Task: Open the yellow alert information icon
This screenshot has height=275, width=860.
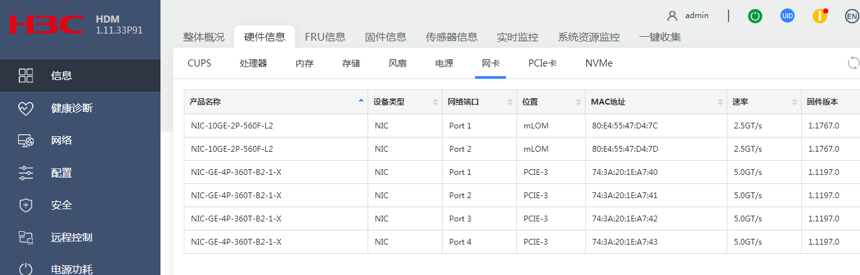Action: point(820,16)
